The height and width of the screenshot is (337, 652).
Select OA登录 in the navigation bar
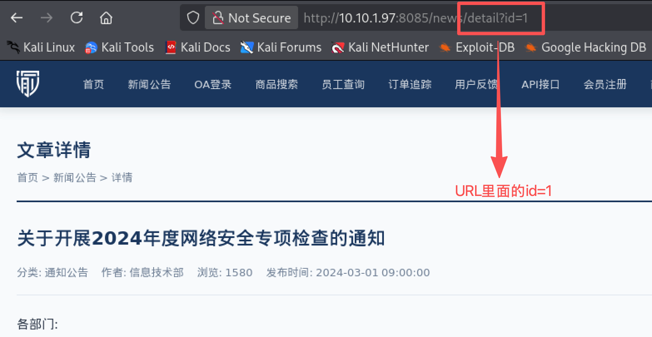tap(213, 84)
